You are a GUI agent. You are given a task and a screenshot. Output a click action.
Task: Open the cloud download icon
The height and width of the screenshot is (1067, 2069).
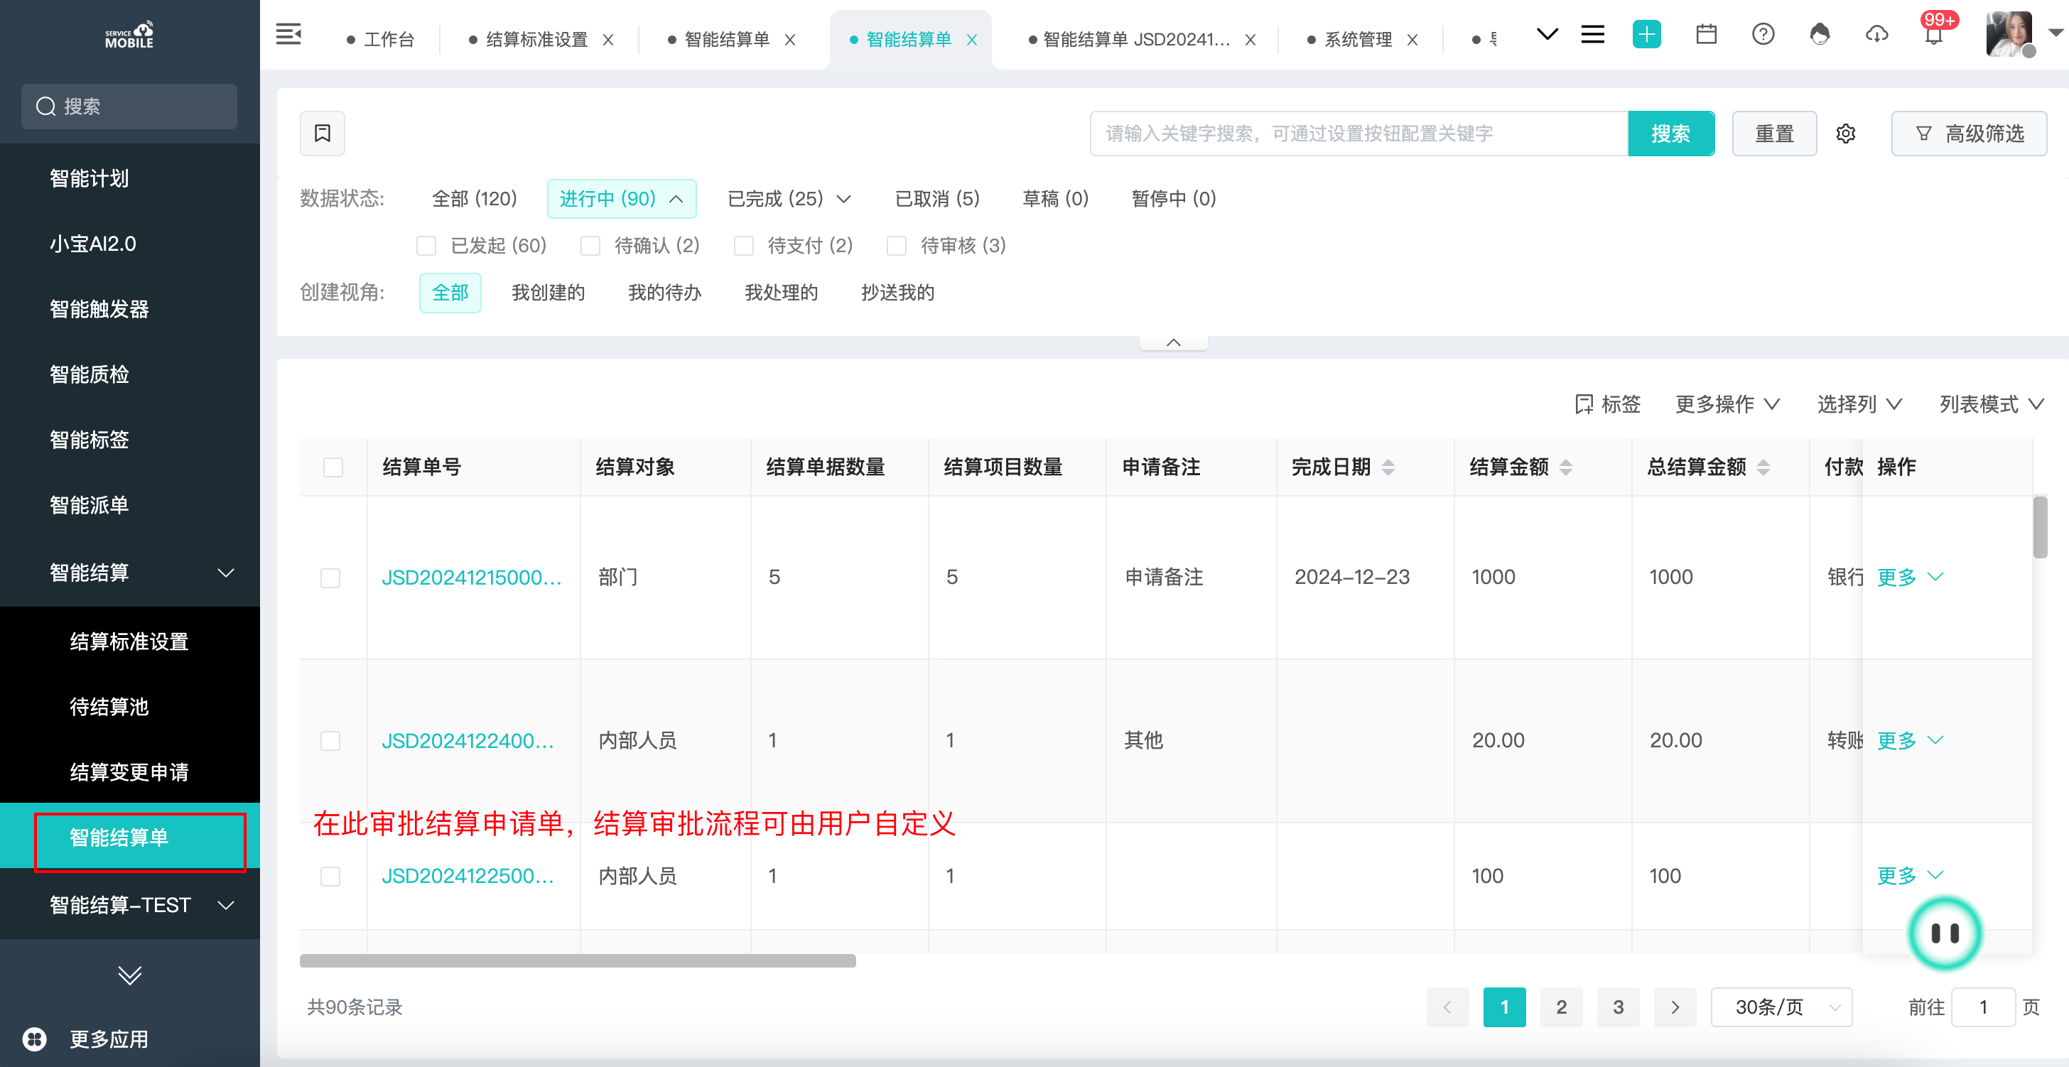(x=1877, y=35)
